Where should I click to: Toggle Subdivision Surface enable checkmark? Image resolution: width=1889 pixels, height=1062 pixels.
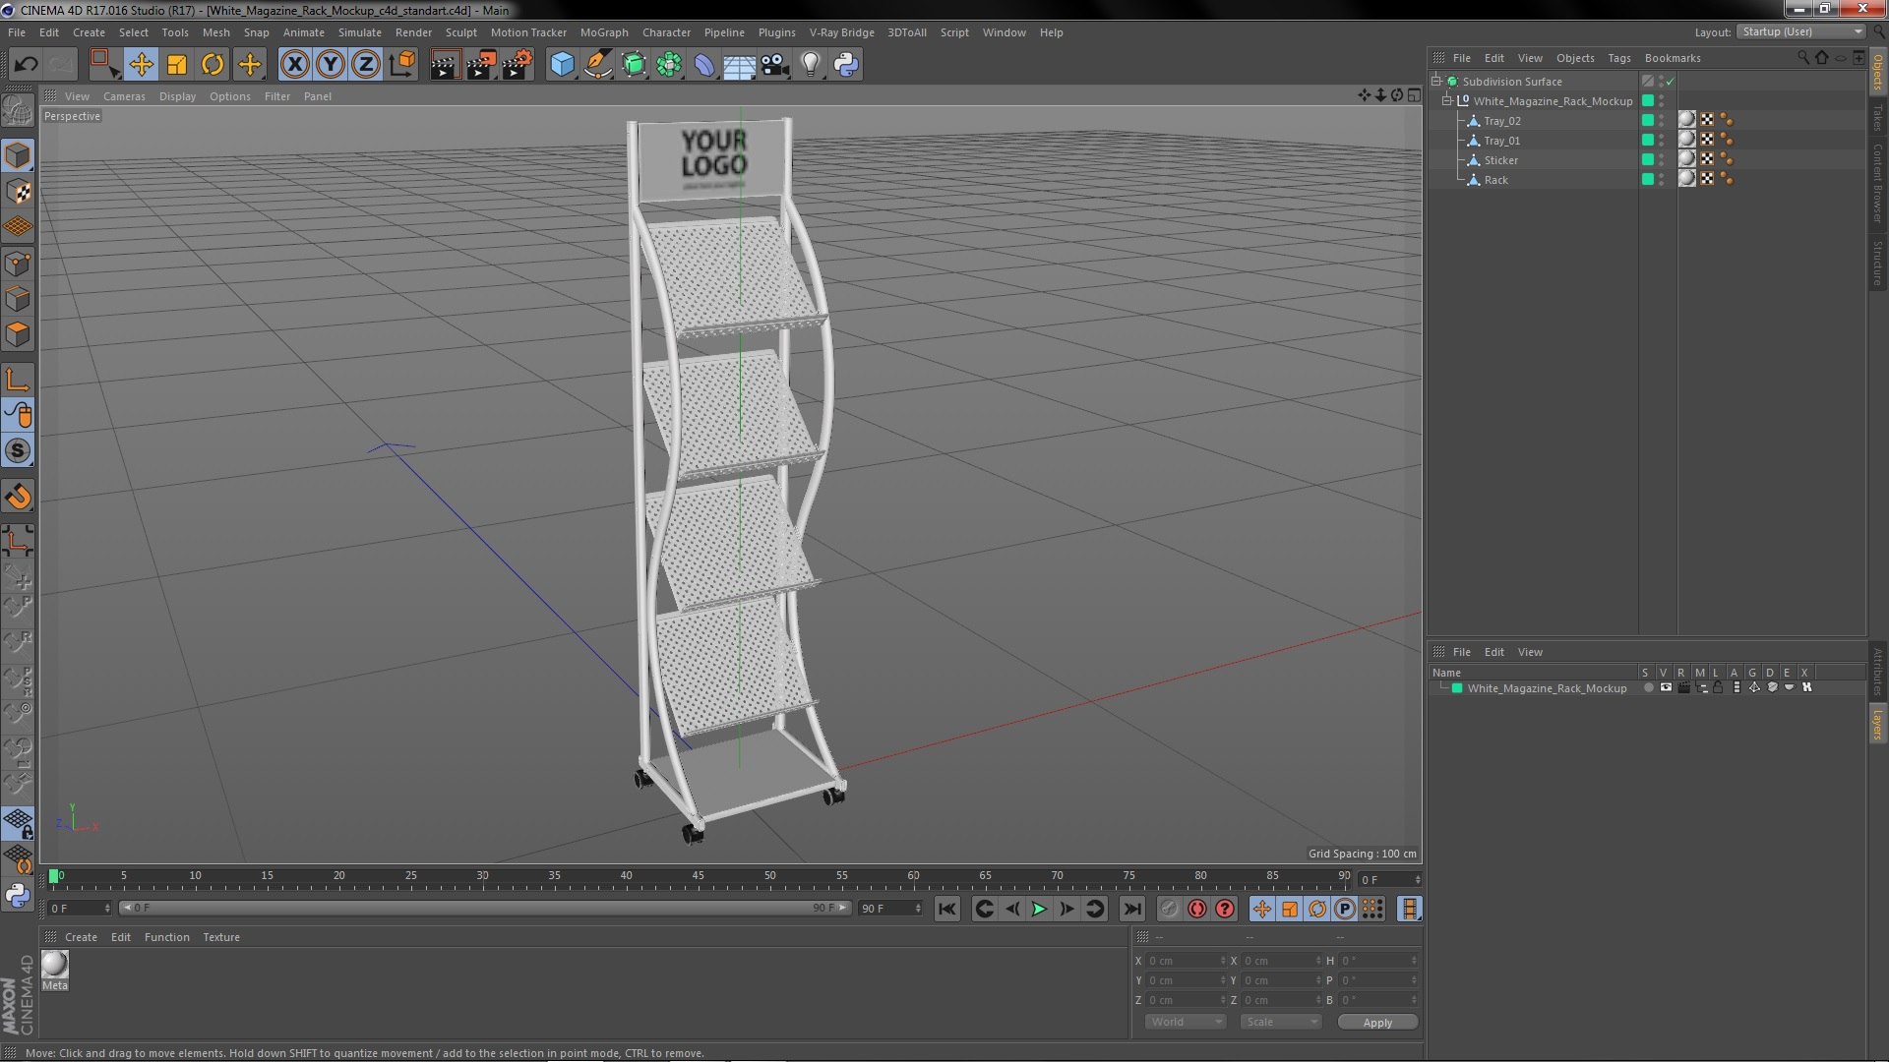click(1671, 82)
